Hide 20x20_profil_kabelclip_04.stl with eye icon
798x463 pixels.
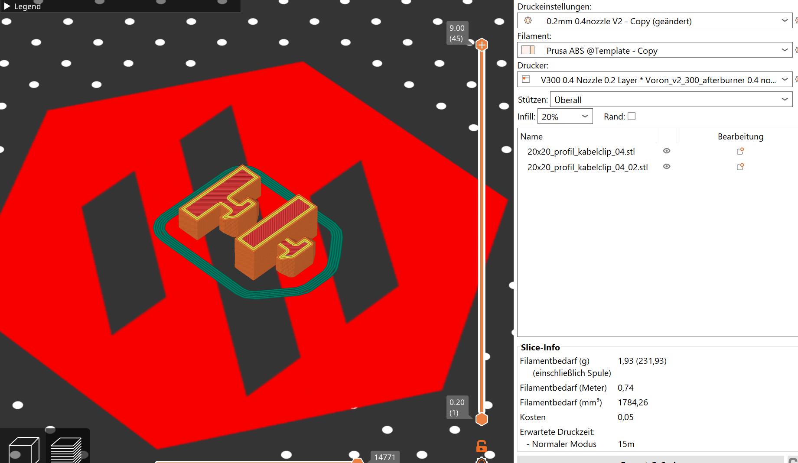(667, 151)
